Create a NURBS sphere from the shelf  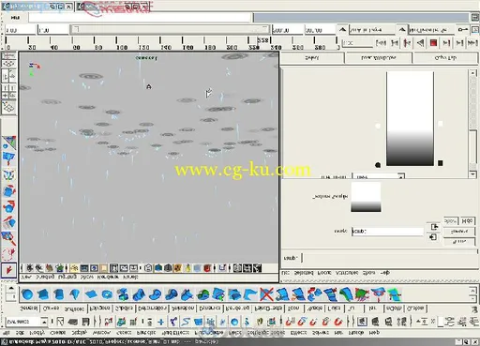[27, 294]
